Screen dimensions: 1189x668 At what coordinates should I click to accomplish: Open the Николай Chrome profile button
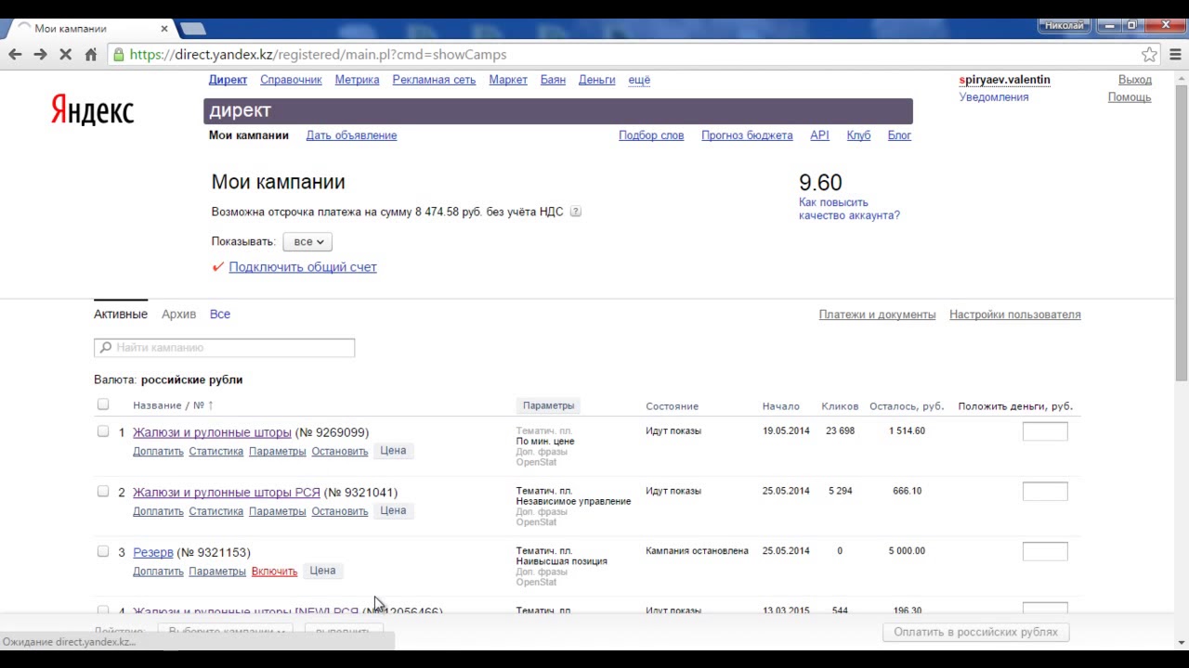coord(1064,25)
